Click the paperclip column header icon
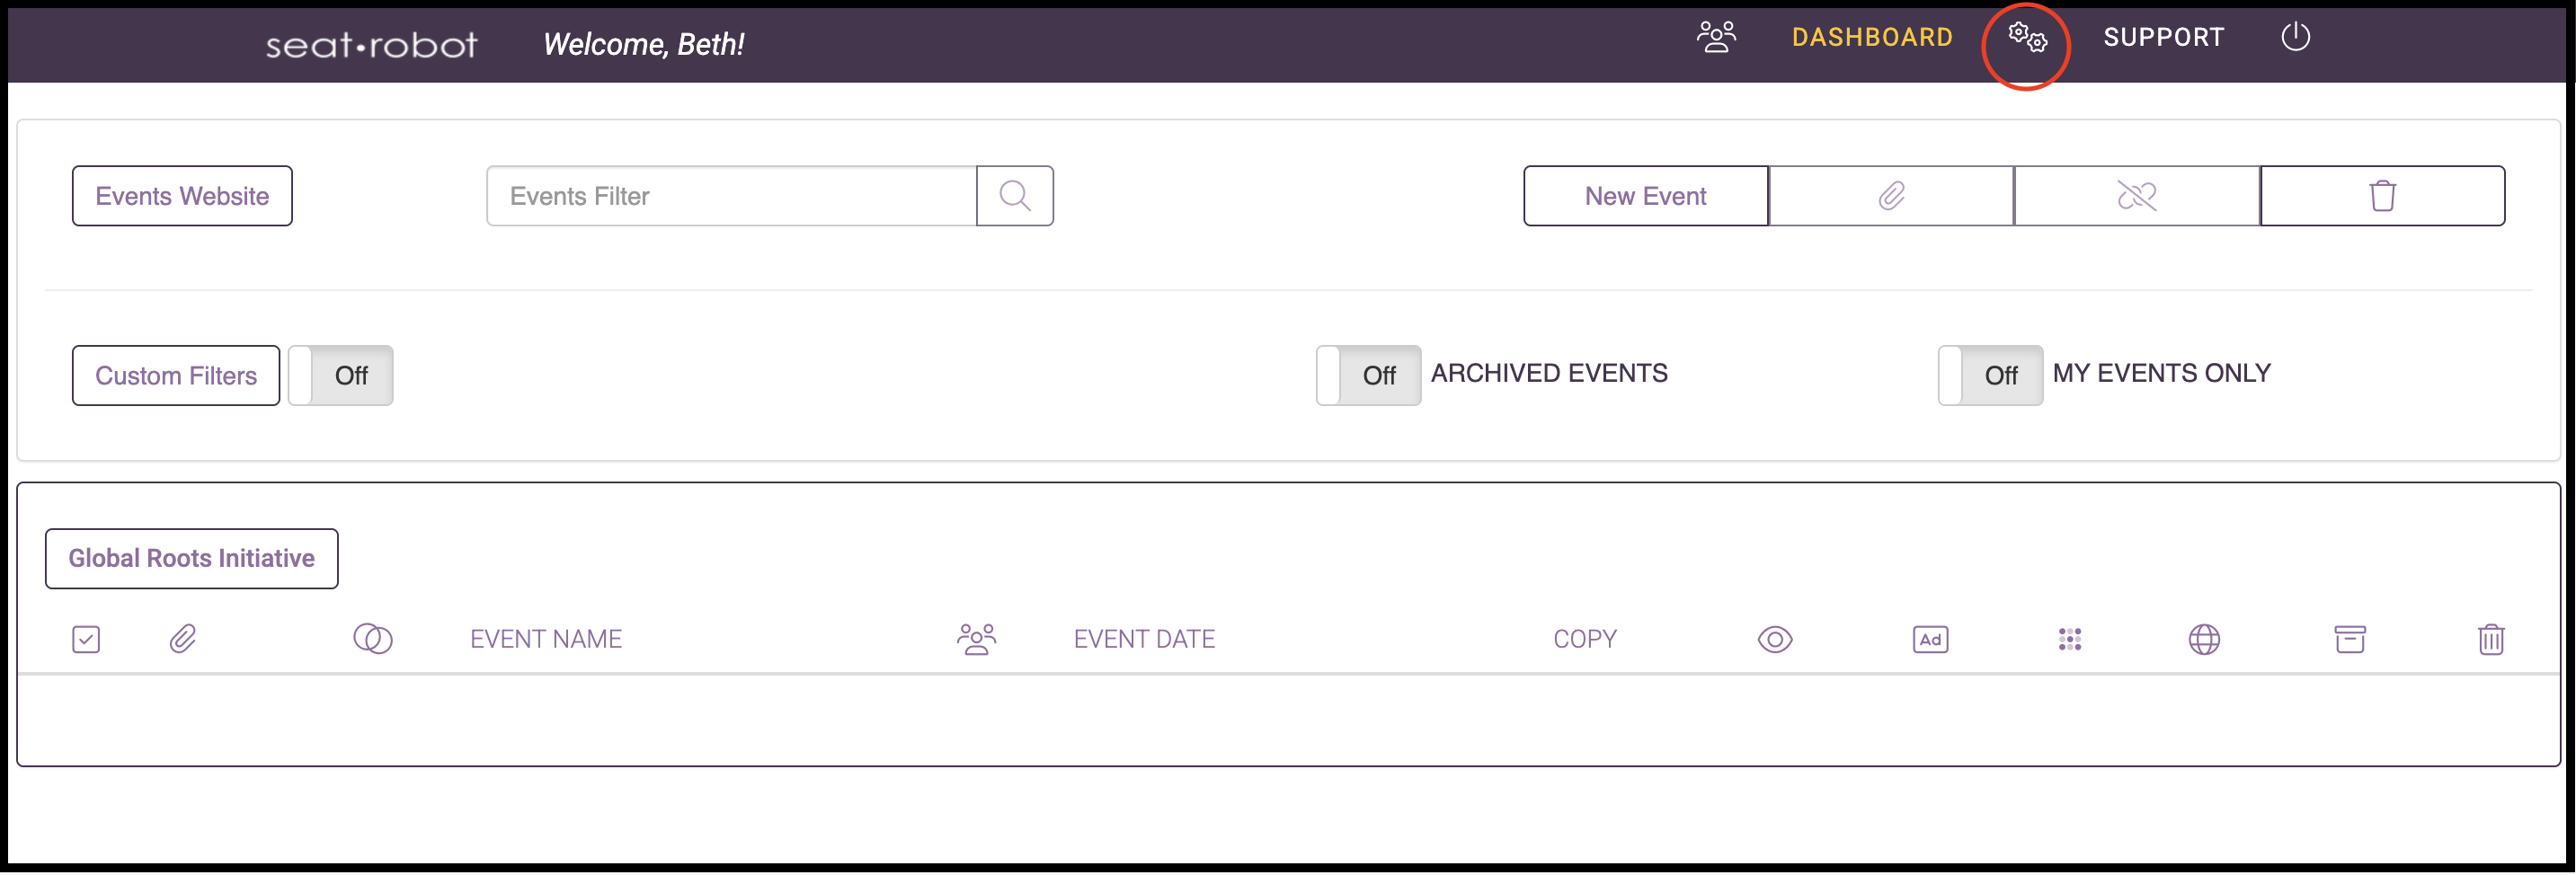The width and height of the screenshot is (2576, 875). click(182, 639)
